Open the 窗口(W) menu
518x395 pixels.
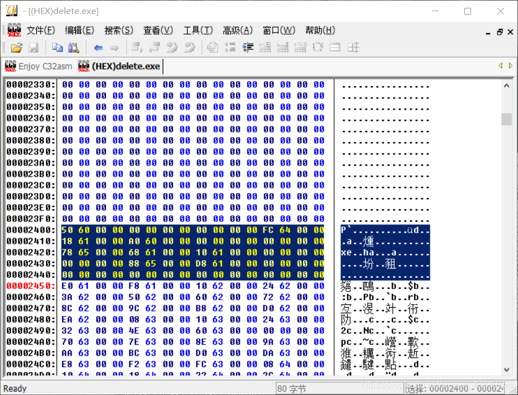[x=278, y=30]
